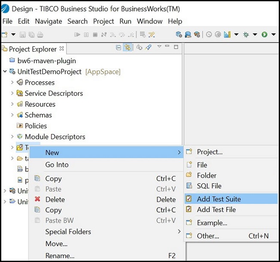The width and height of the screenshot is (280, 262).
Task: Click the Print toolbar icon
Action: click(x=40, y=34)
